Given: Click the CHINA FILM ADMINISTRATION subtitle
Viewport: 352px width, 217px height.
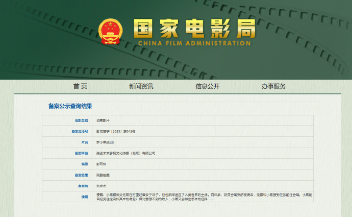Looking at the screenshot, I should [194, 43].
